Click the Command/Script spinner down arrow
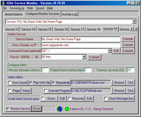The width and height of the screenshot is (141, 117). [110, 52]
